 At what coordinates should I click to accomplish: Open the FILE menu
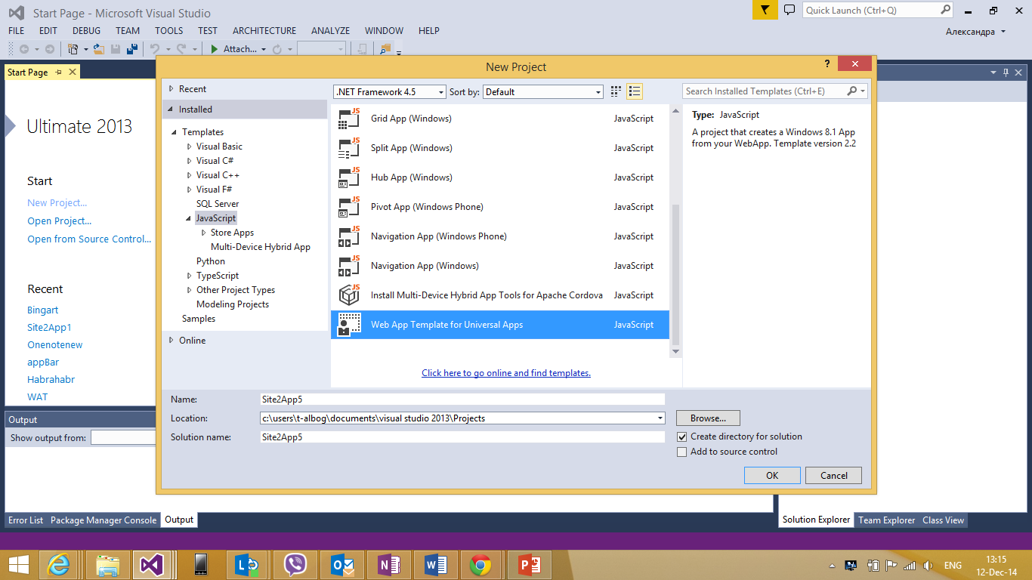coord(17,31)
